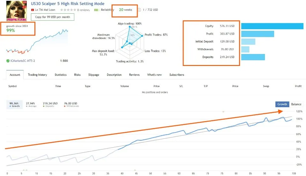This screenshot has height=176, width=306.
Task: Toggle the Withdrawals series legend
Action: (71, 104)
